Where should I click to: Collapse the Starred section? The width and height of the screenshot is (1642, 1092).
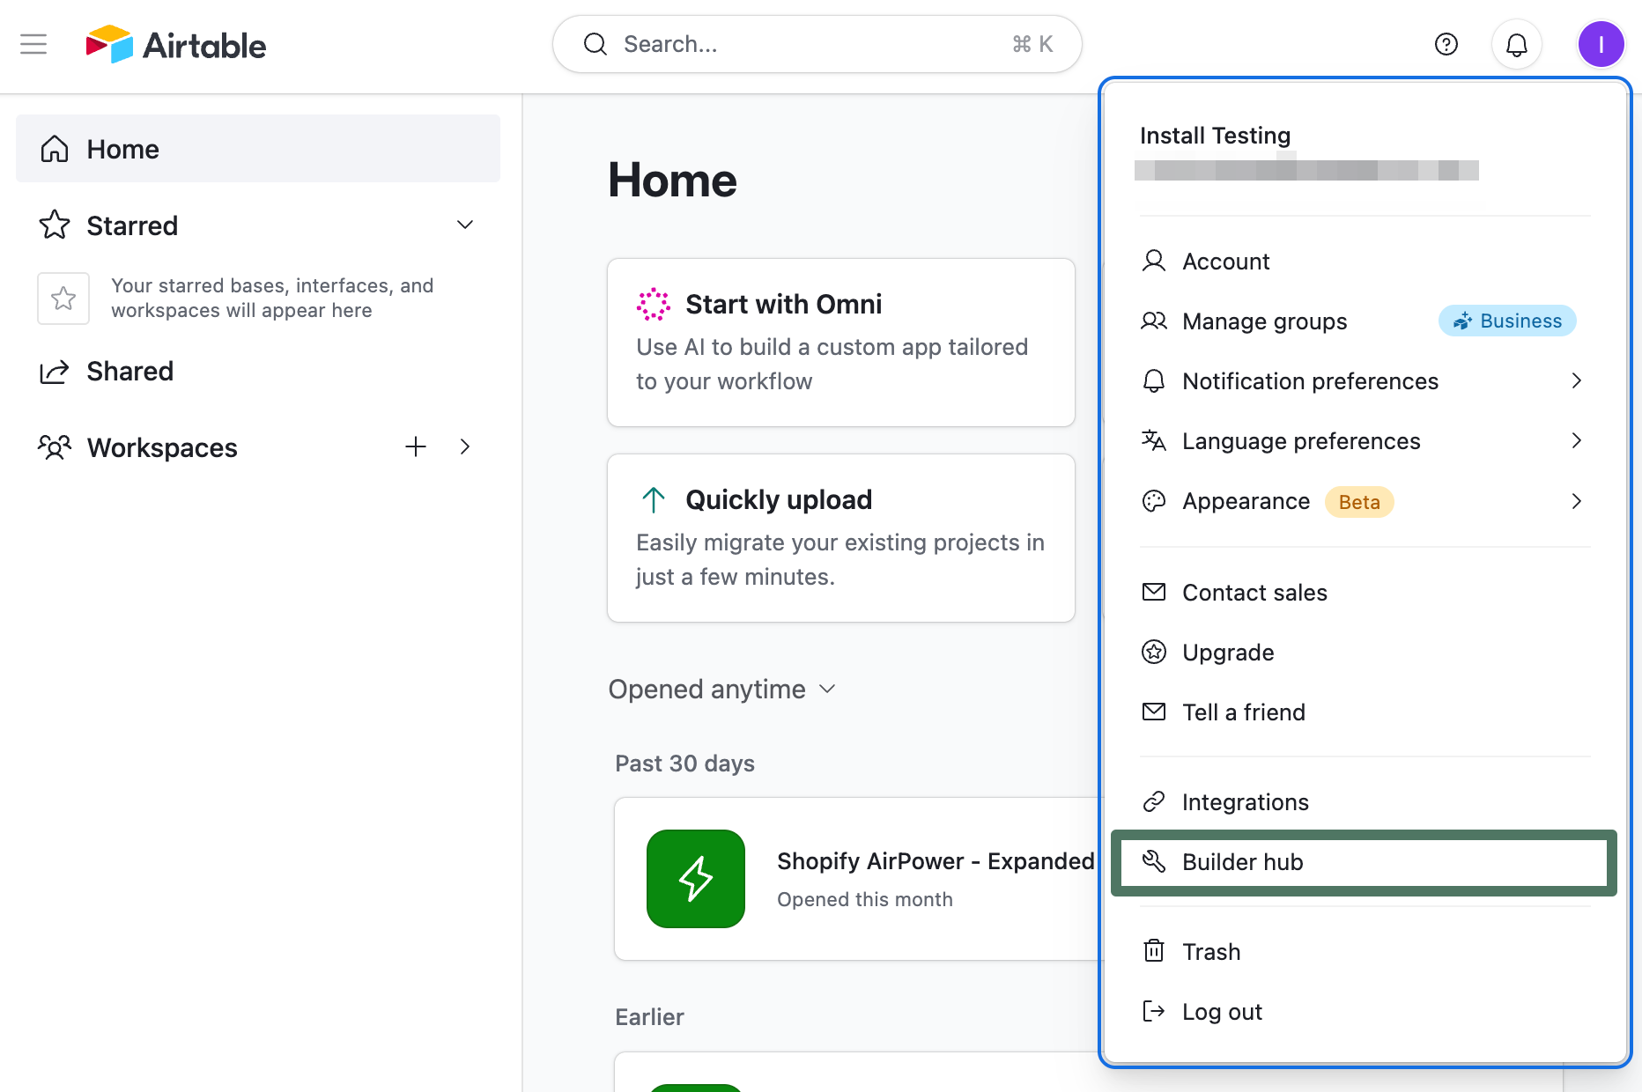pos(464,225)
